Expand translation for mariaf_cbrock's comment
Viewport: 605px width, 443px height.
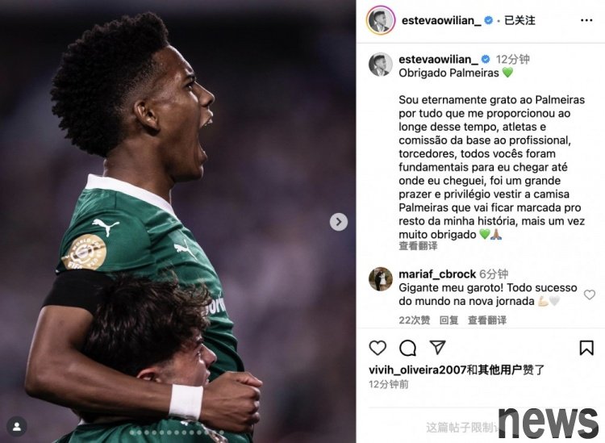[487, 320]
